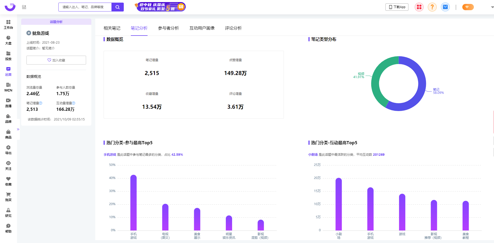Toggle the sidebar menu collapse icon
Viewport: 494px width, 243px height.
click(x=24, y=7)
